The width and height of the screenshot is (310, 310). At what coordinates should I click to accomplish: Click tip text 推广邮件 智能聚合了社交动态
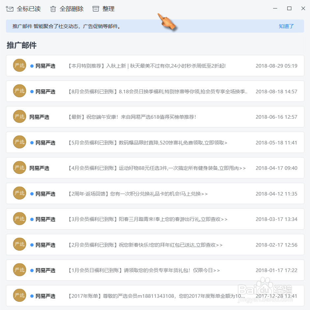[x=66, y=26]
